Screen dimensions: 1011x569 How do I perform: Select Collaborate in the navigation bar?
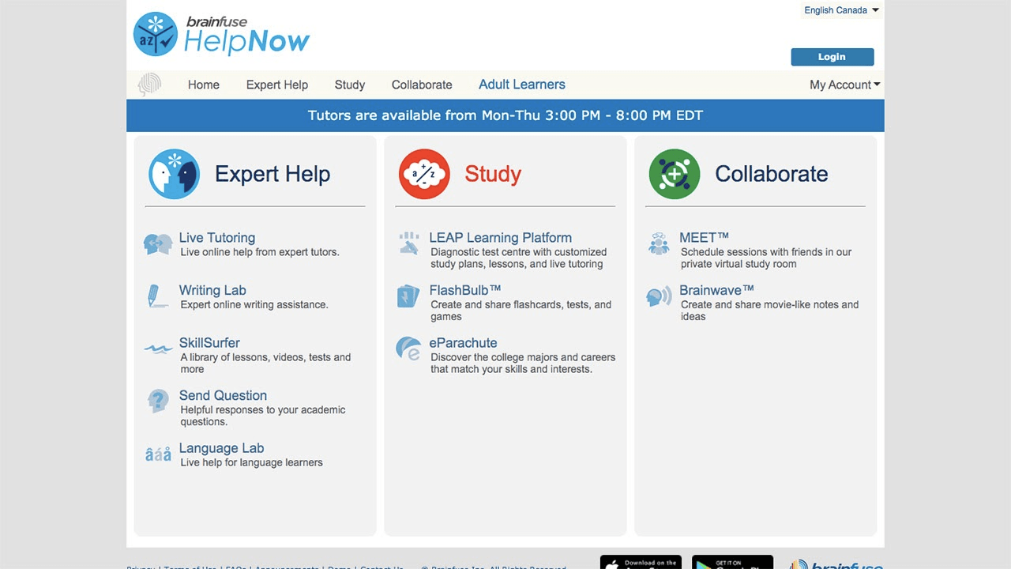coord(422,85)
